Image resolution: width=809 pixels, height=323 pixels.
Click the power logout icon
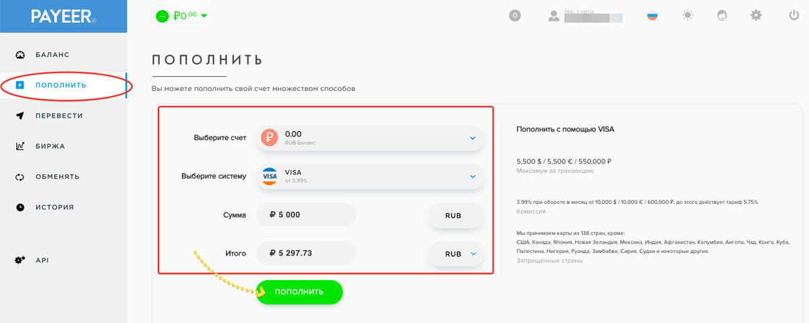tap(793, 15)
